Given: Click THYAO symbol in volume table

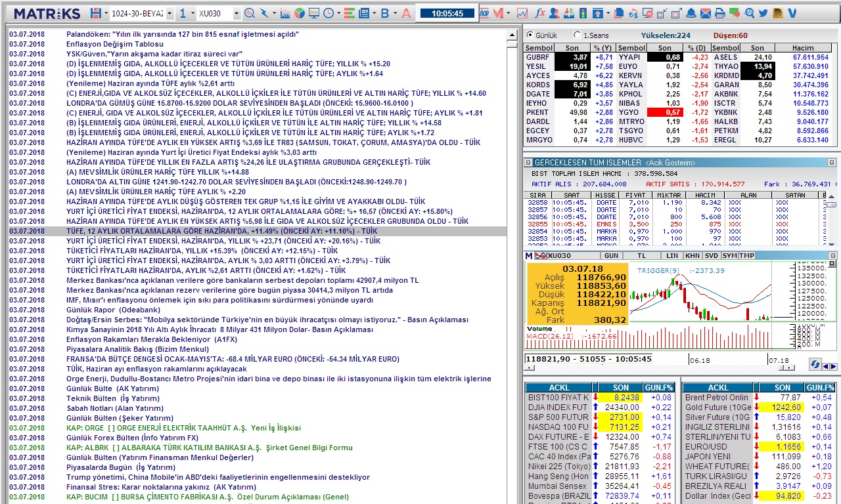Looking at the screenshot, I should 726,67.
